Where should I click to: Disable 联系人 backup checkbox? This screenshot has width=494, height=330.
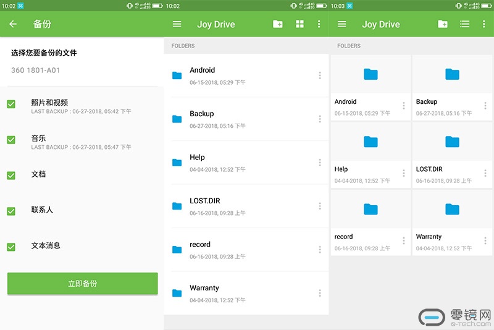pyautogui.click(x=11, y=211)
